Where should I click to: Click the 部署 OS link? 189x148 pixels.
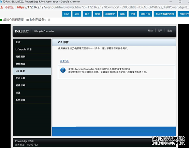tap(64, 61)
